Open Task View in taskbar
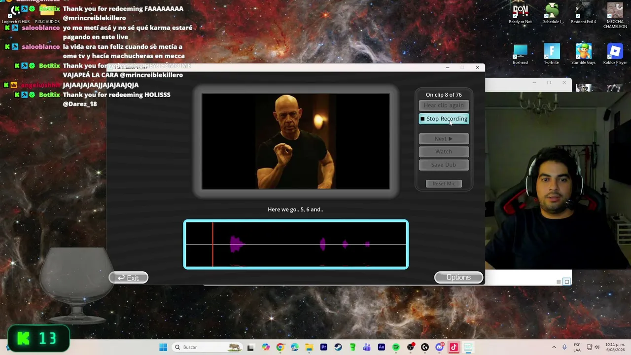 pyautogui.click(x=250, y=347)
